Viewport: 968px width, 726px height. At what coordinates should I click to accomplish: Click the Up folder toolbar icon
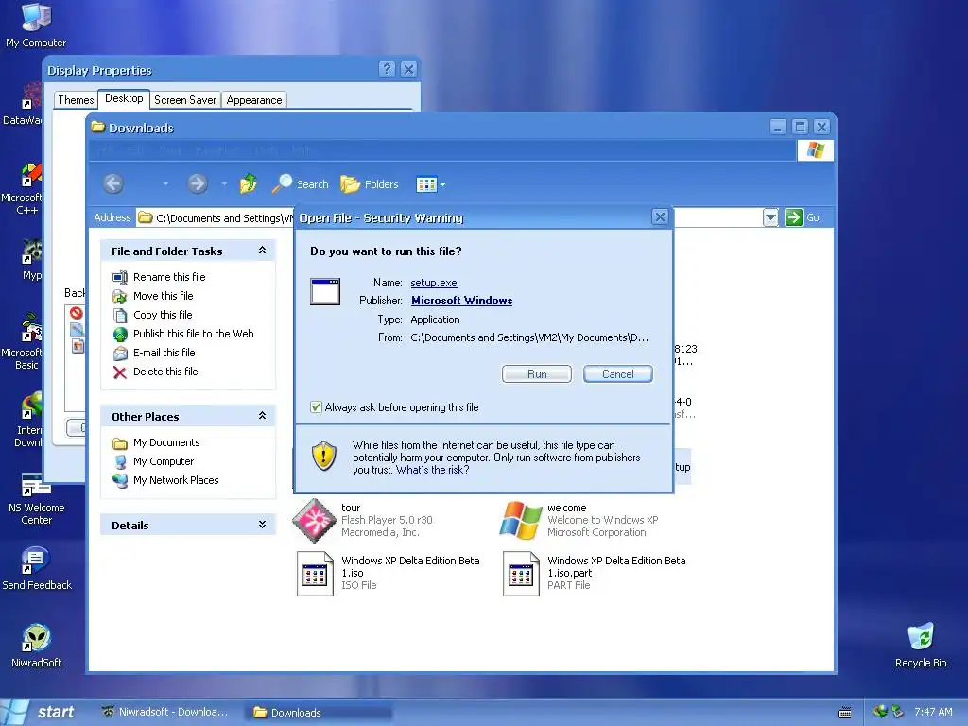point(249,183)
